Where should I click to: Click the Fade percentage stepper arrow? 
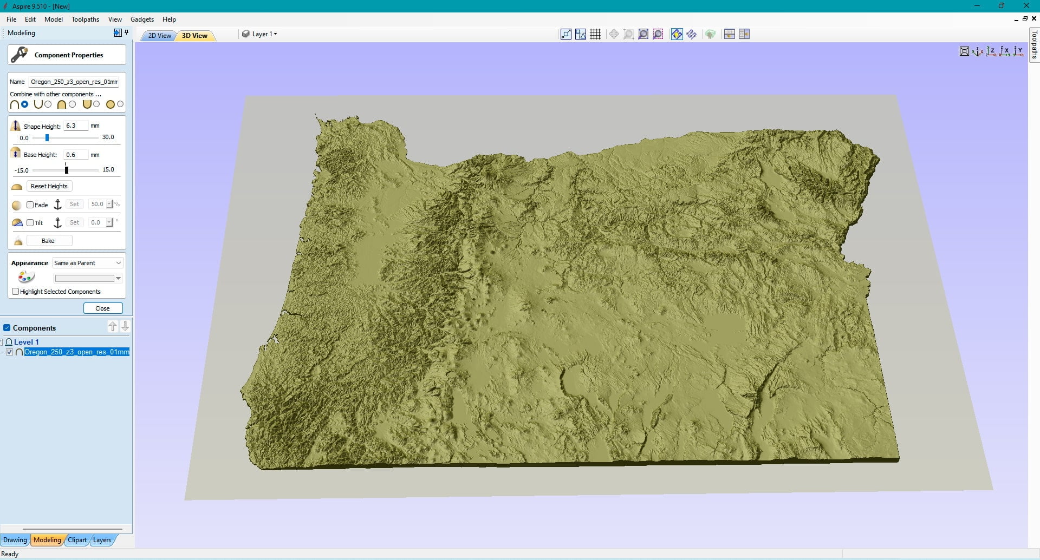pos(109,204)
